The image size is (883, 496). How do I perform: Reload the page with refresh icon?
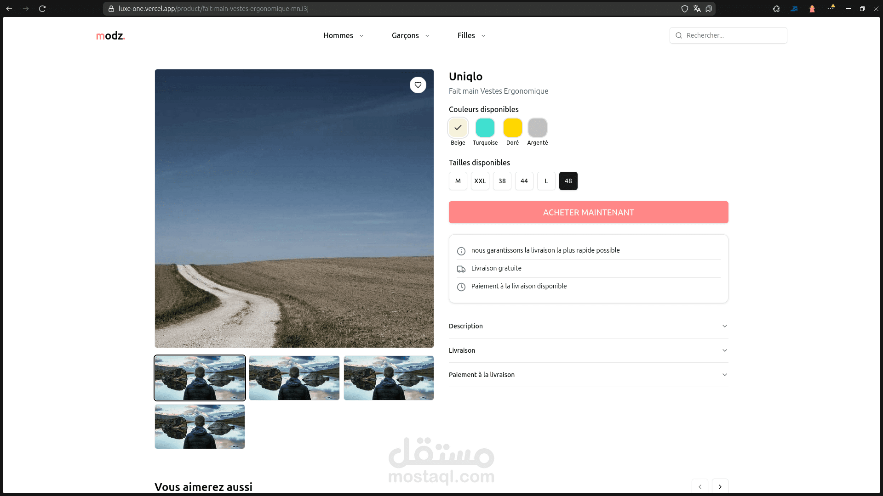pos(42,9)
